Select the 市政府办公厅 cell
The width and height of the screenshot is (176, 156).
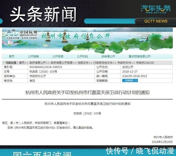[x=38, y=76]
